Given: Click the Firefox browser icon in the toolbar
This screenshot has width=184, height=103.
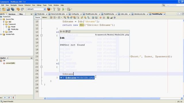Looking at the screenshot, I should [x=49, y=9].
